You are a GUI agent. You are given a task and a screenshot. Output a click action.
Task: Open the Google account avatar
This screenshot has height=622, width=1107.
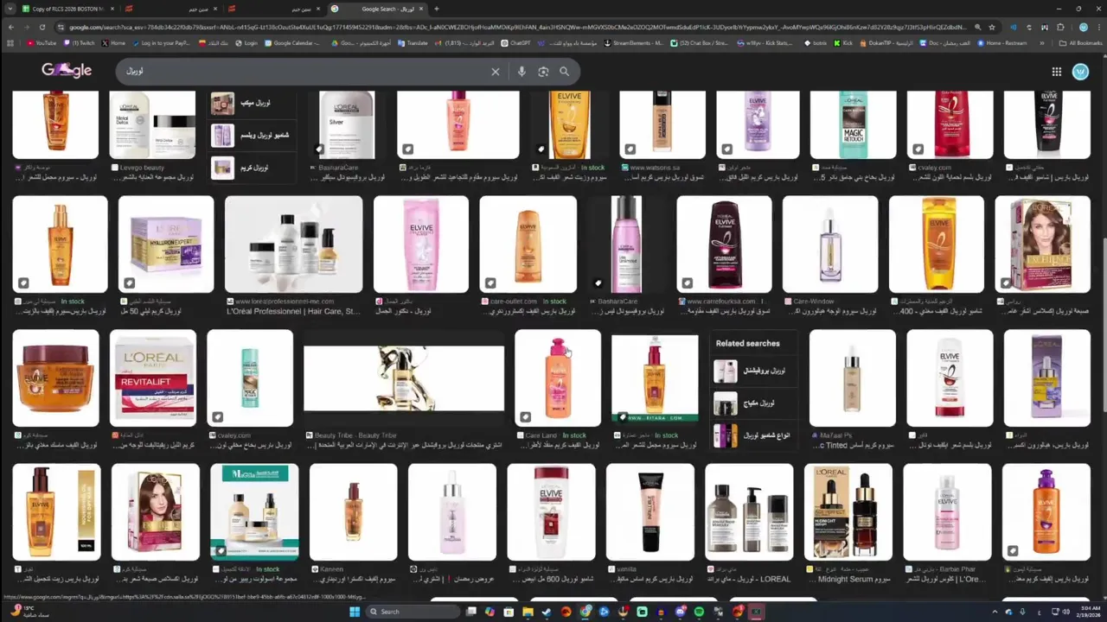1080,72
